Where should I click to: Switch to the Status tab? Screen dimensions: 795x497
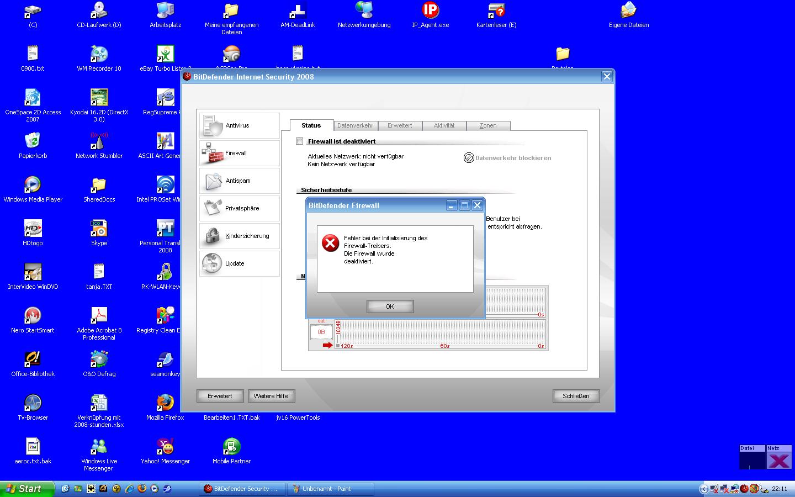(x=311, y=125)
